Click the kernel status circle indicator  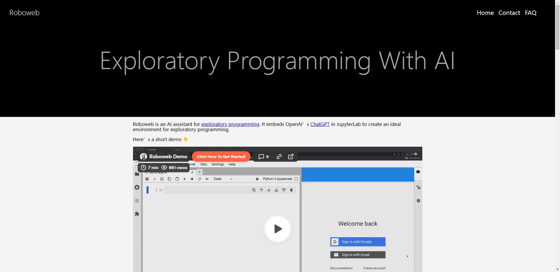tap(296, 179)
